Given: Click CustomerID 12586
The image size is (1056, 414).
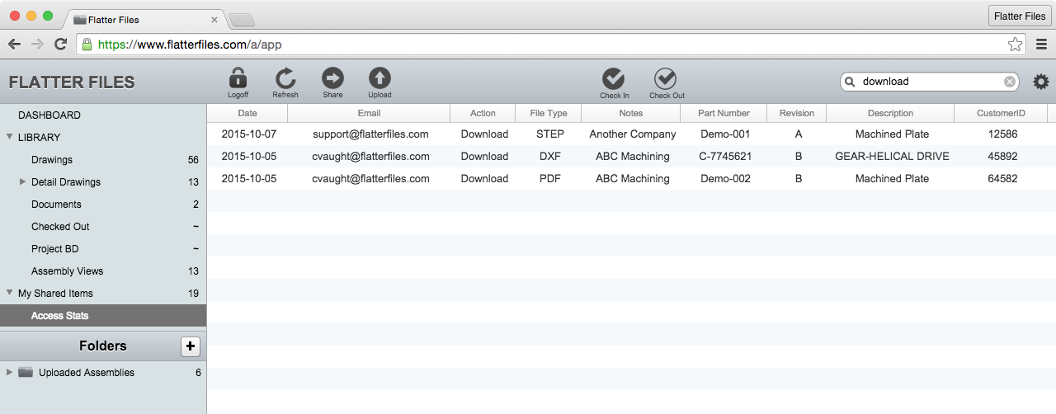Looking at the screenshot, I should click(1002, 134).
